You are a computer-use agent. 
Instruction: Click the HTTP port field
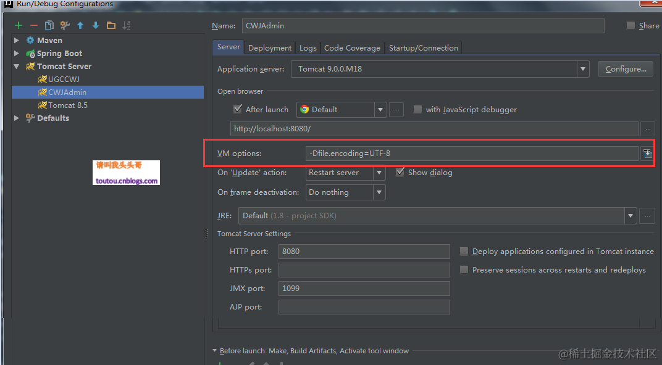(364, 252)
